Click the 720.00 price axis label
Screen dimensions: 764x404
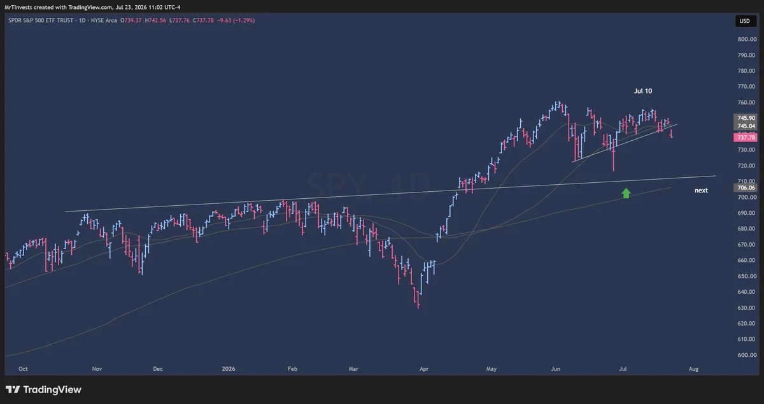pos(747,166)
